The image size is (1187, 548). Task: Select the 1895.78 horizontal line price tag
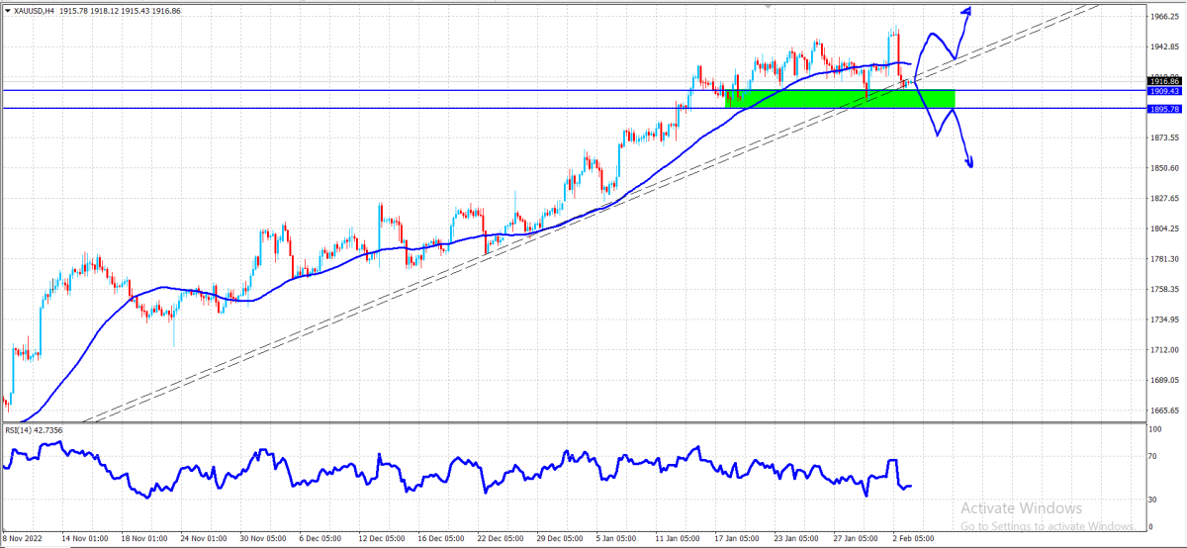click(x=1163, y=109)
